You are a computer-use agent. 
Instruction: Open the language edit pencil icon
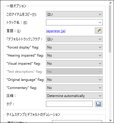[99, 31]
